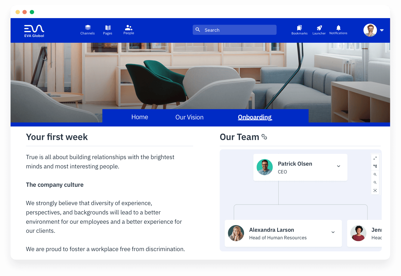Go to the EVA Global logo home
401x276 pixels.
[34, 31]
